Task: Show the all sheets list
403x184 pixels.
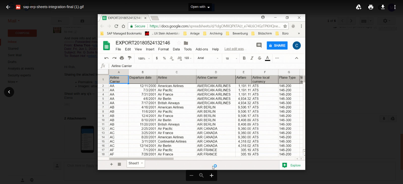Action: (x=119, y=164)
